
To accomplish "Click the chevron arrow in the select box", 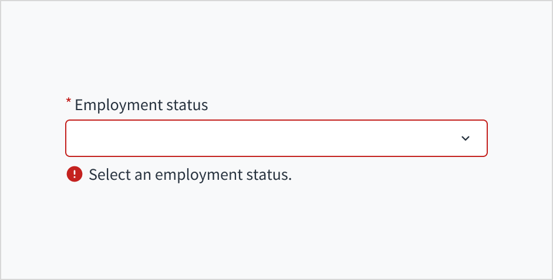I will [466, 138].
